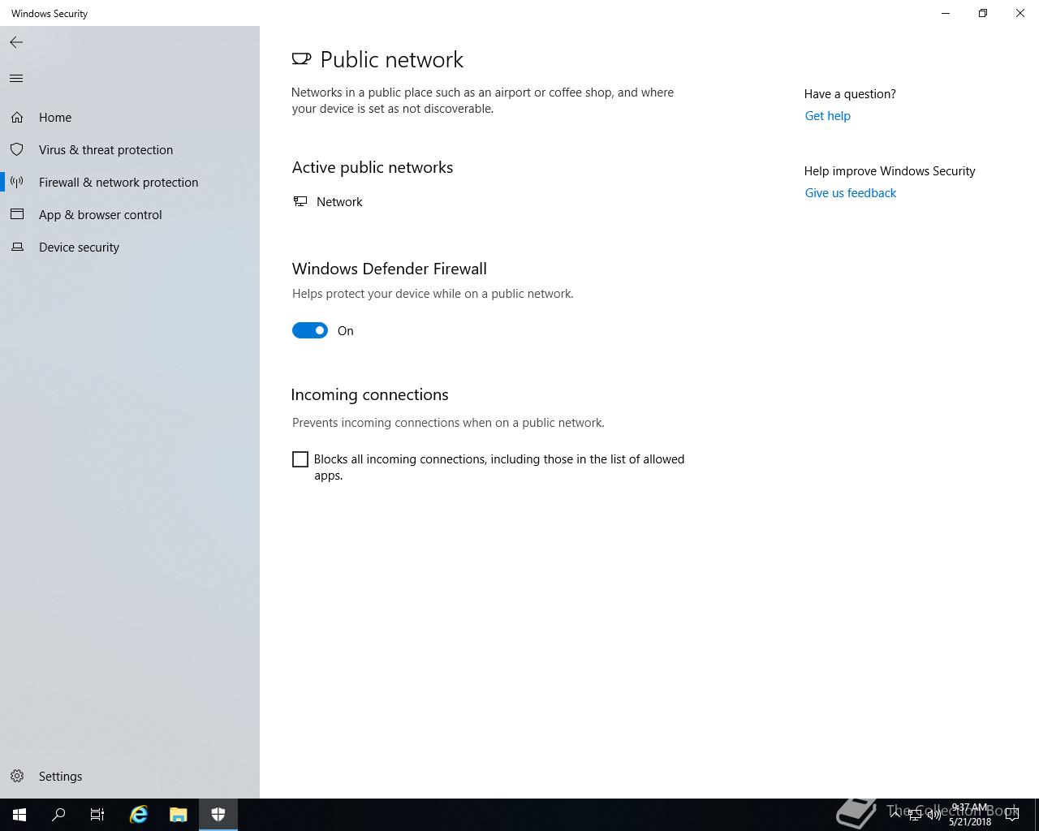This screenshot has height=831, width=1039.
Task: Open taskbar Search magnifier
Action: click(58, 815)
